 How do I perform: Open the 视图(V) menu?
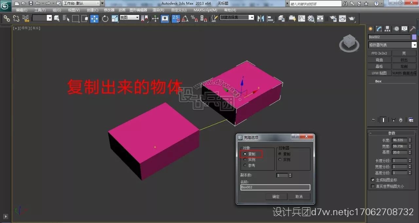pos(74,10)
